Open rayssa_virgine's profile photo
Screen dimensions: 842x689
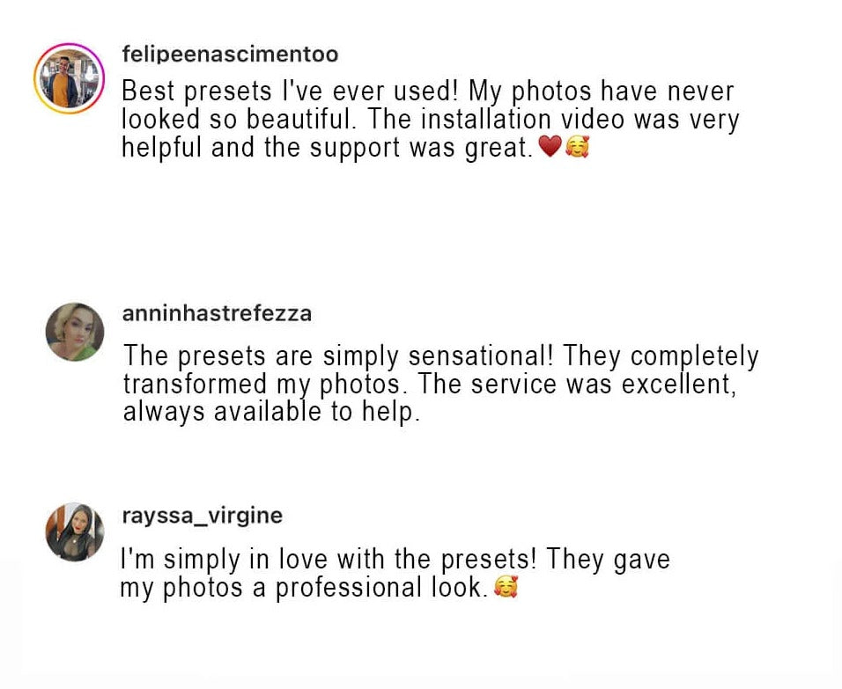[75, 531]
